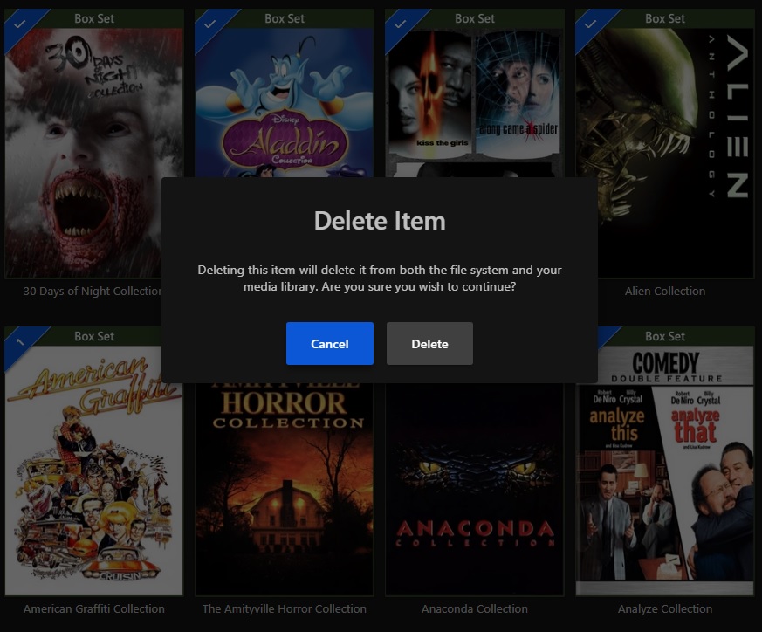Click 'The Amityville Horror Collection' title

coord(285,608)
